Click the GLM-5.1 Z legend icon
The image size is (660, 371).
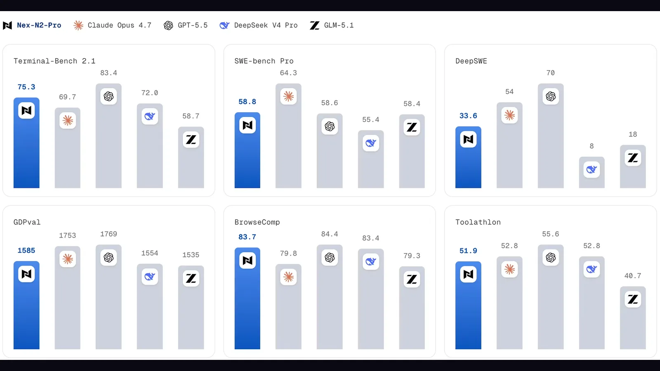pos(314,26)
